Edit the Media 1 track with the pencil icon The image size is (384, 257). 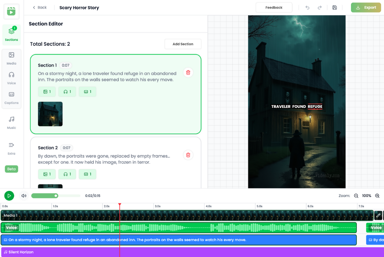(378, 216)
